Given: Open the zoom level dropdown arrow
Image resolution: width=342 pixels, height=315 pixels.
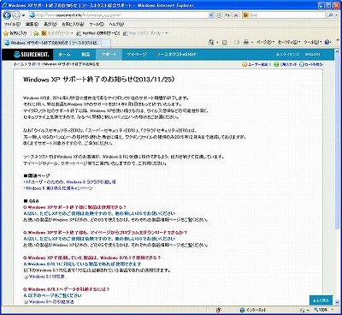Looking at the screenshot, I should pyautogui.click(x=333, y=310).
